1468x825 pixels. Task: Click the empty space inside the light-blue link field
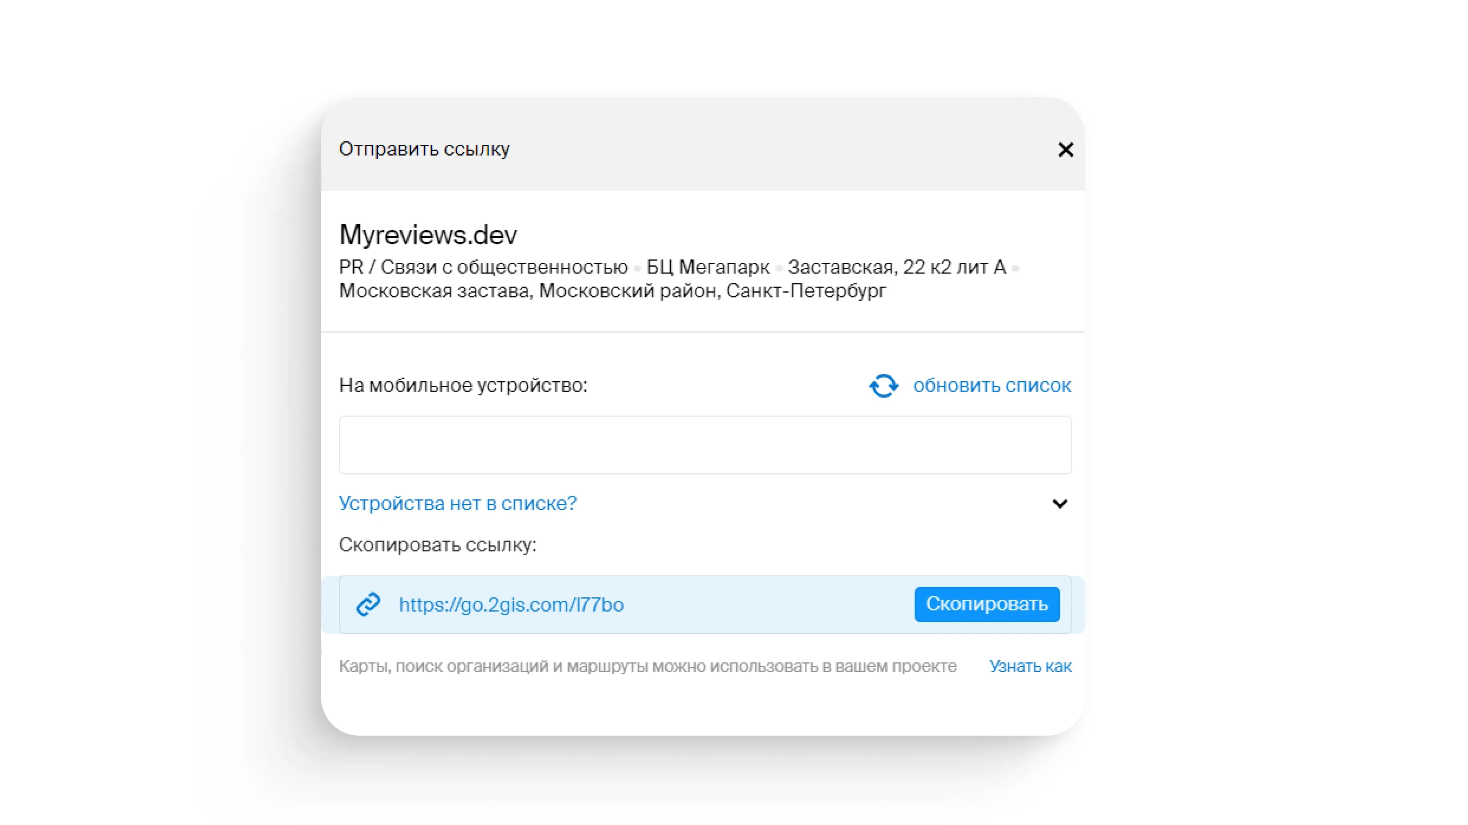click(769, 604)
